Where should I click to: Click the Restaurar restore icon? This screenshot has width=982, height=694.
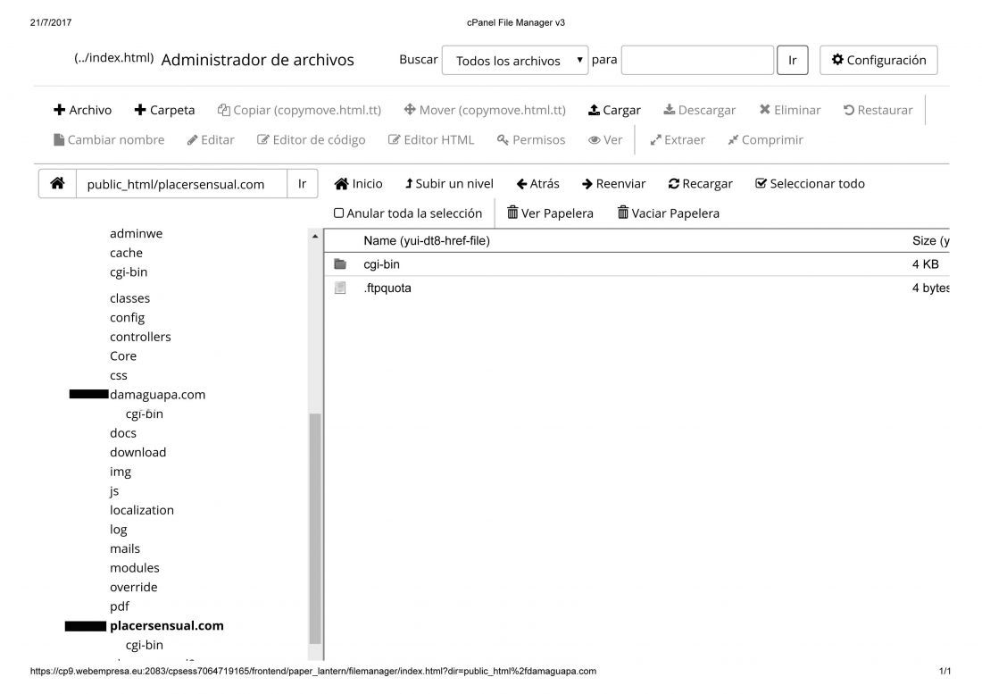849,110
